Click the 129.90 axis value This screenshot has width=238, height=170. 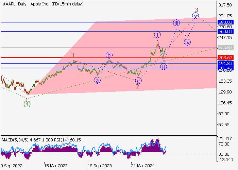[x=225, y=92]
